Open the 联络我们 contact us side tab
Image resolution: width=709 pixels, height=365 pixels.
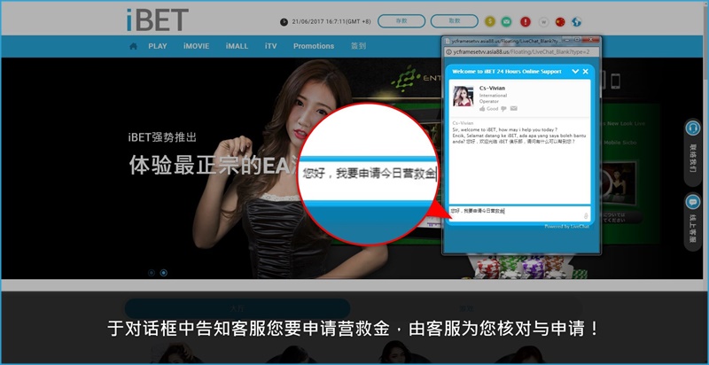[x=693, y=152]
